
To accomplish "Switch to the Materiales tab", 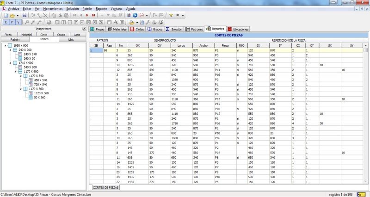I will 117,29.
